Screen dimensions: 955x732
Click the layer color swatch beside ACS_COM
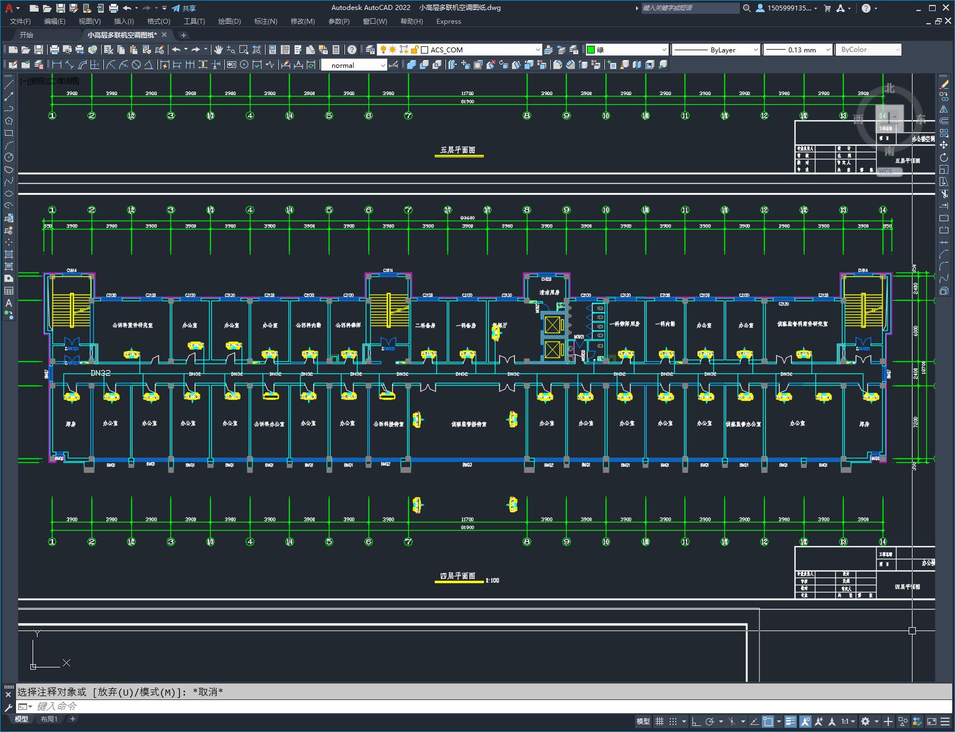pyautogui.click(x=425, y=50)
